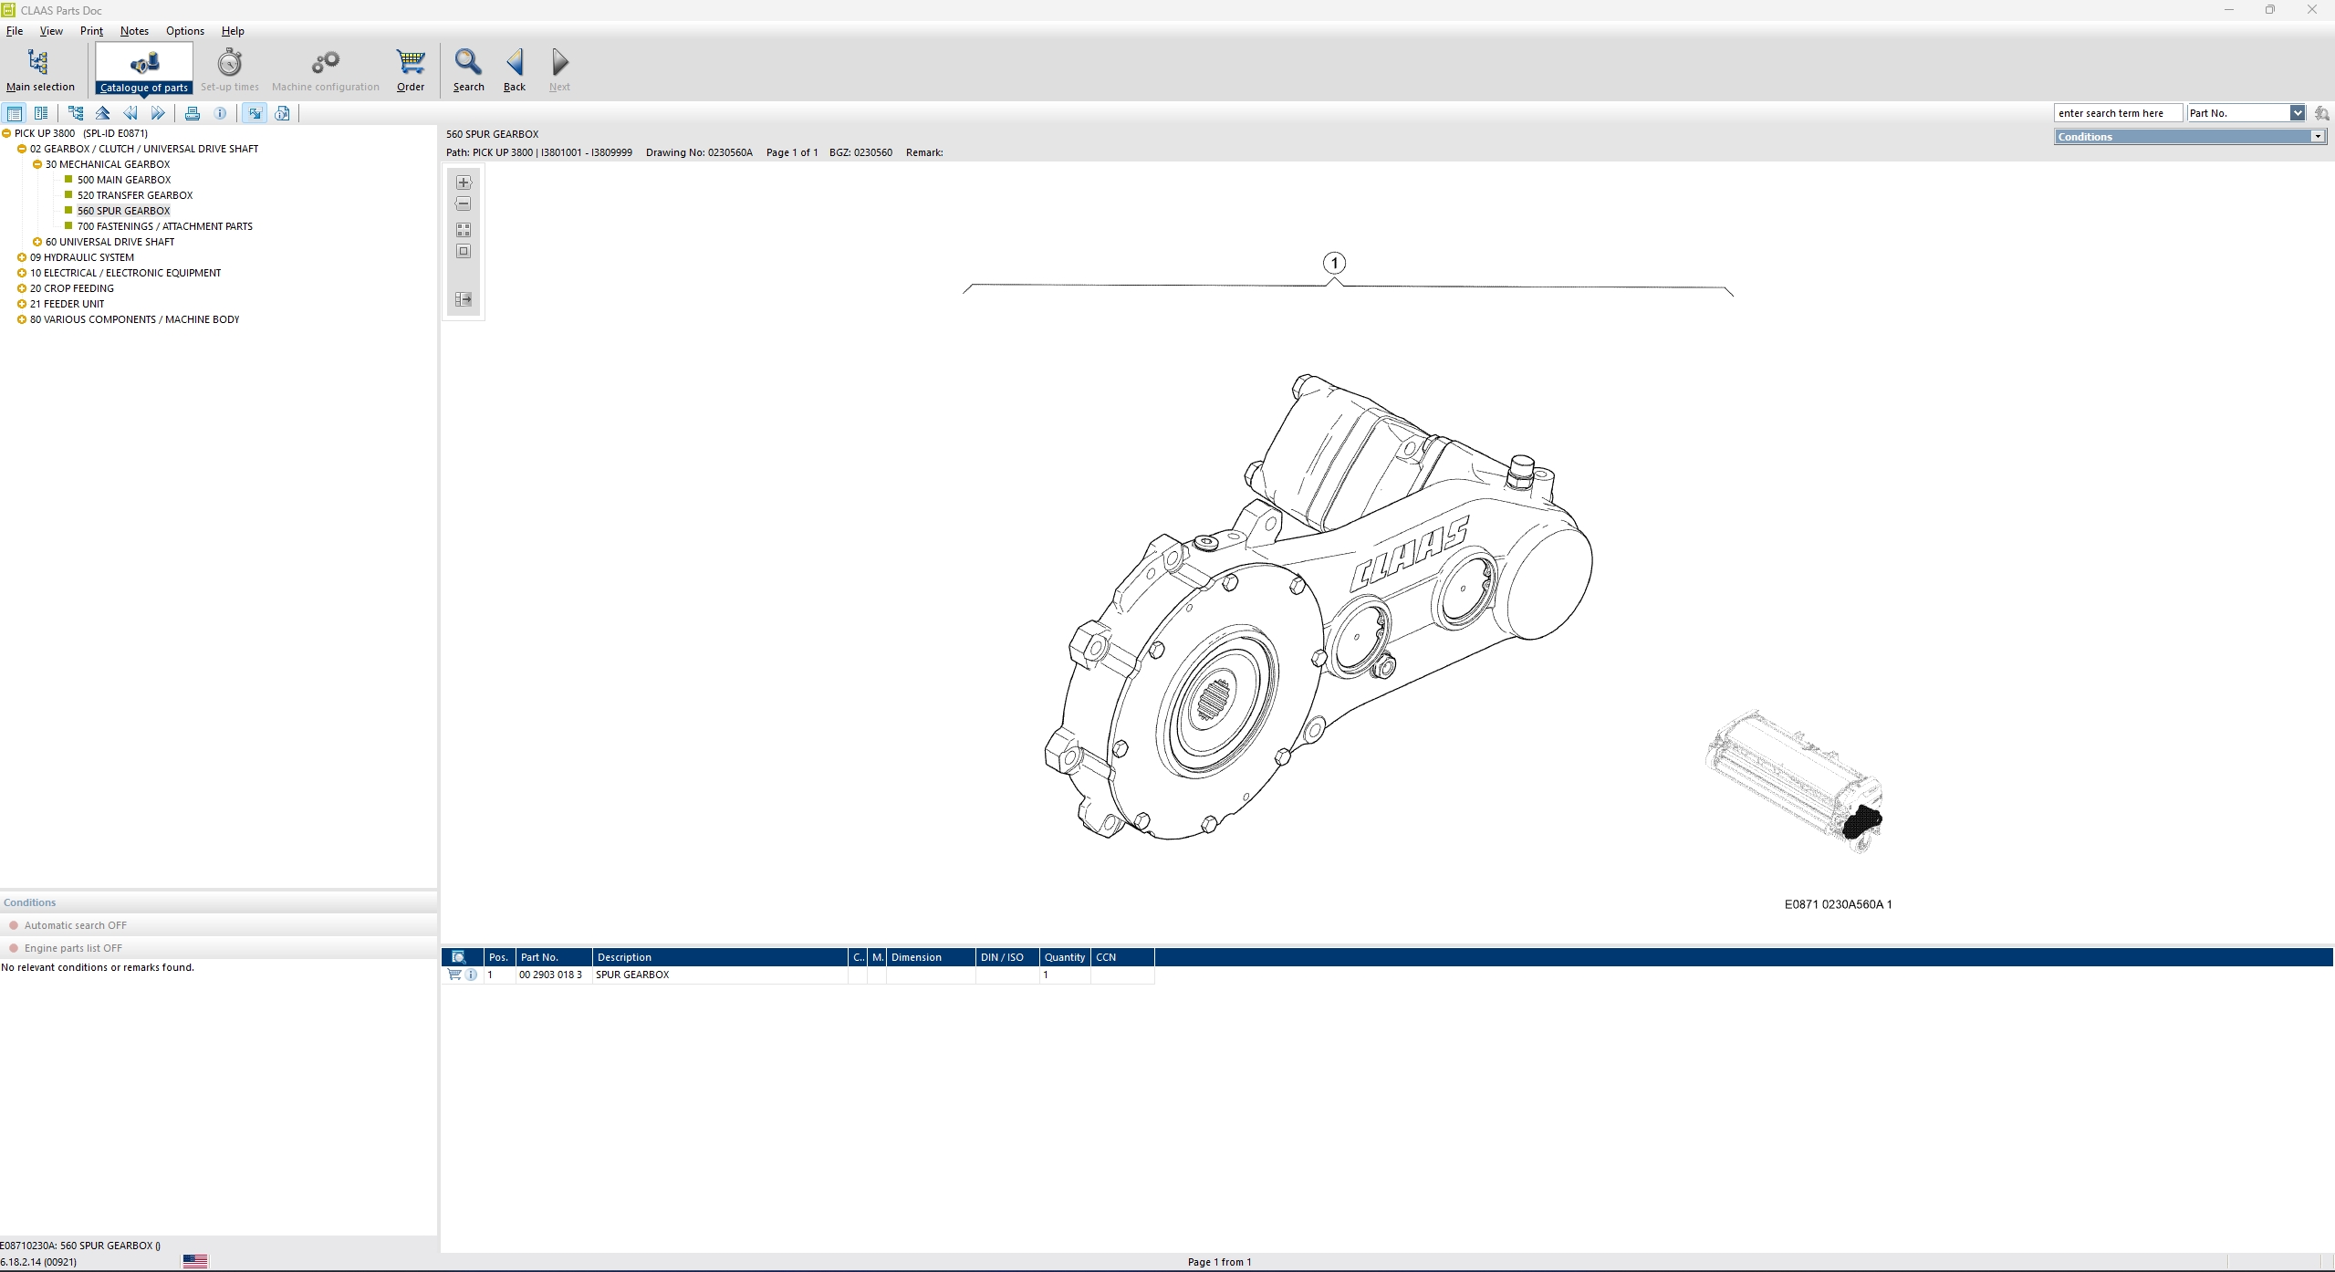Sort by Description column header
Screen dimensions: 2335x1272
[720, 957]
